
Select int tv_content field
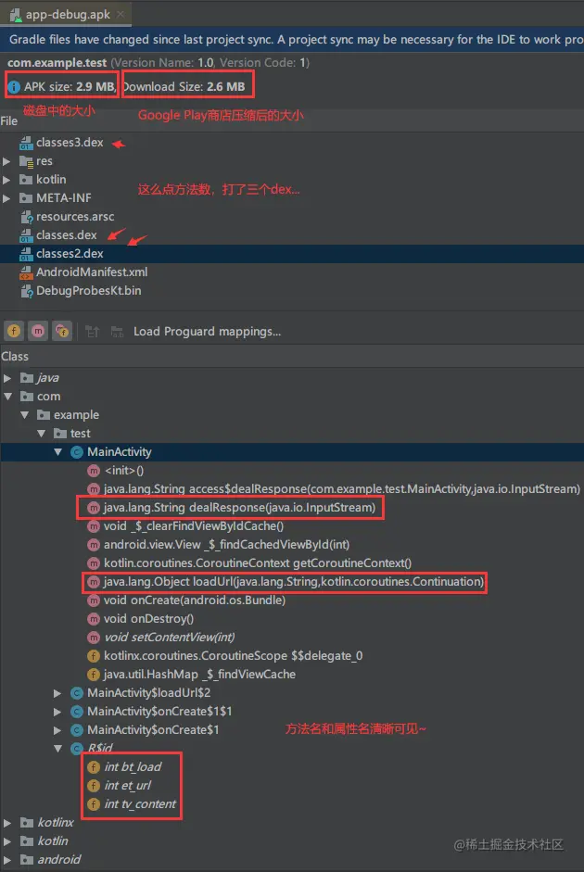(x=140, y=803)
